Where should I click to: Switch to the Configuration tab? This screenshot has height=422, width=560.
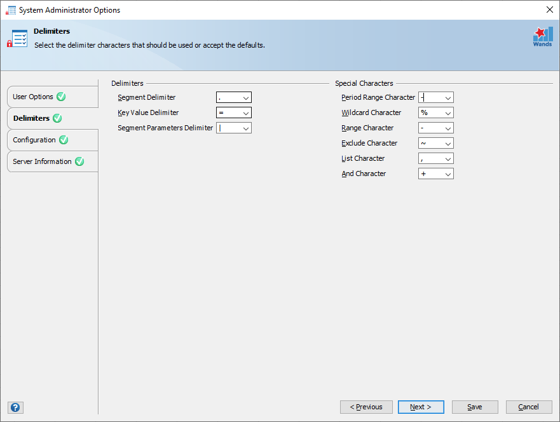pos(53,140)
